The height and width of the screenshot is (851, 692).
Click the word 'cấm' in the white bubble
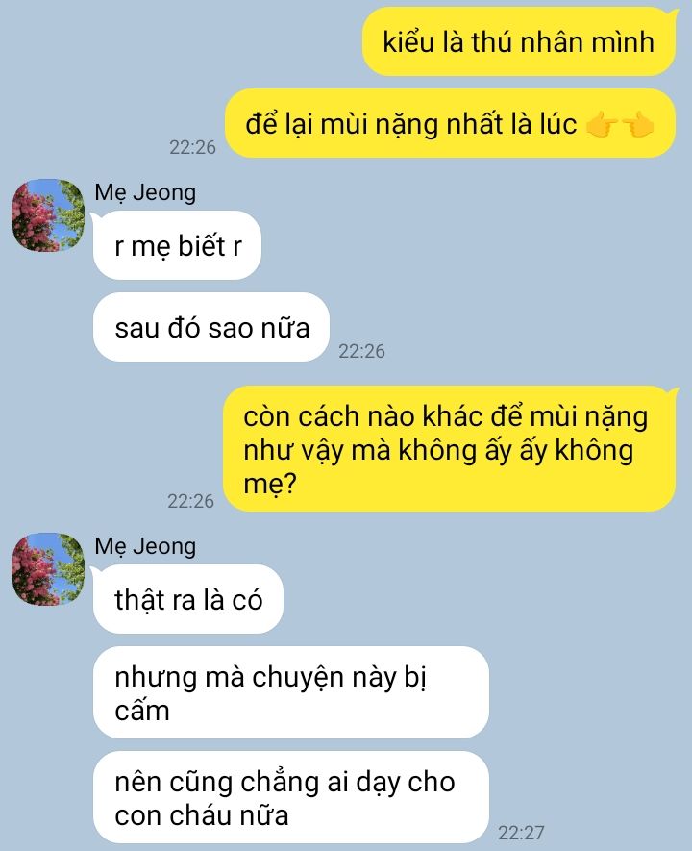click(x=142, y=711)
